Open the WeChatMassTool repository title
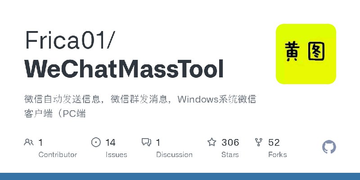Image resolution: width=360 pixels, height=180 pixels. coord(124,69)
